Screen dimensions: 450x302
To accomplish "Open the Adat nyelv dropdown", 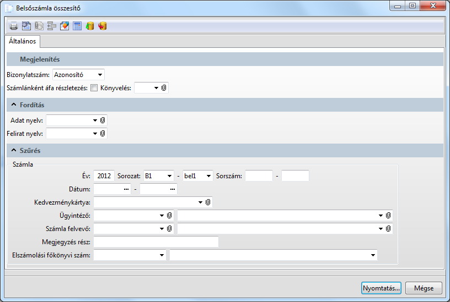I will click(x=95, y=120).
